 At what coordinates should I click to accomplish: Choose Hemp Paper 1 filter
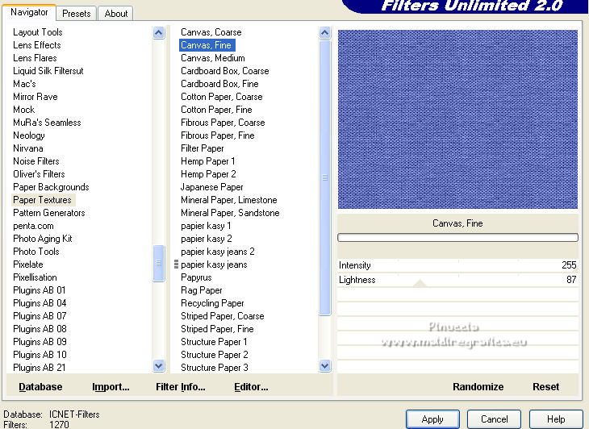point(207,161)
